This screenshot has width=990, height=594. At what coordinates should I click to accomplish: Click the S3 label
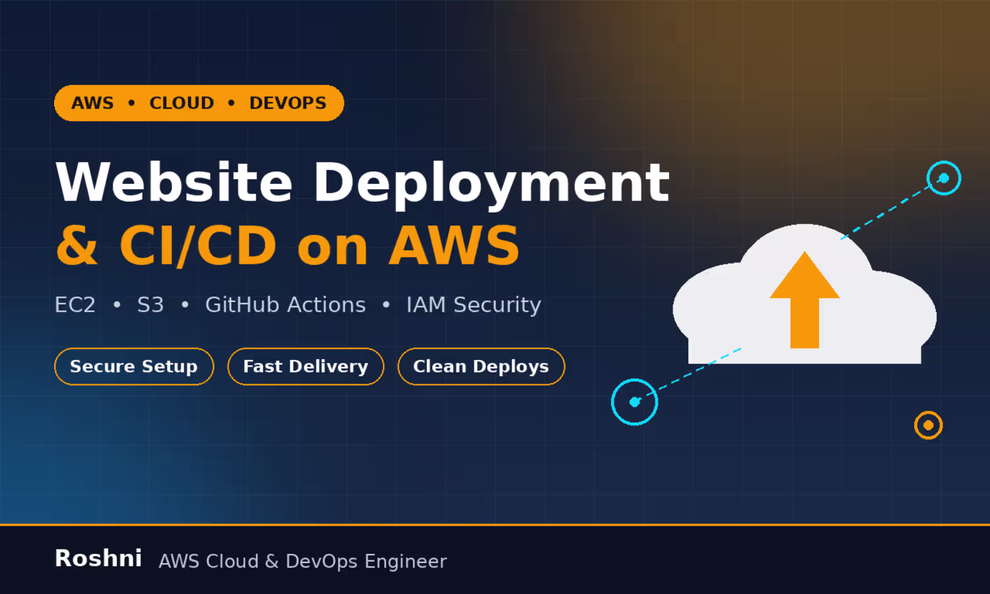[x=150, y=305]
